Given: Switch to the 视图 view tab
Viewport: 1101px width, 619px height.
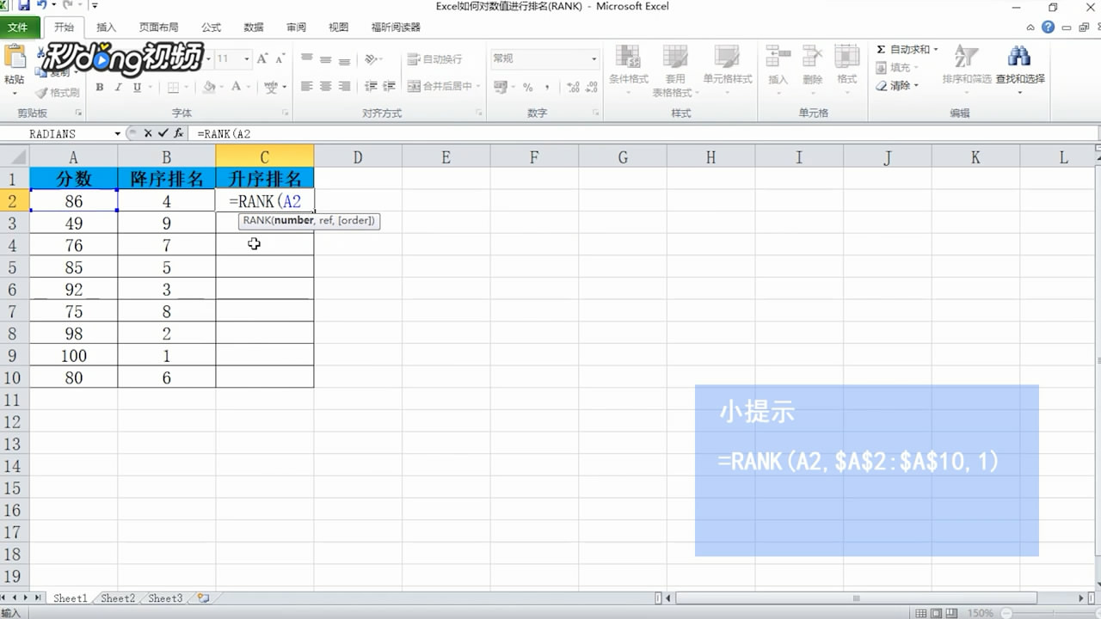Looking at the screenshot, I should click(338, 28).
